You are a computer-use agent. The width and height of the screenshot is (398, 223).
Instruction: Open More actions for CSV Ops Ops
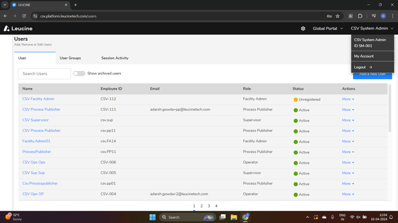click(x=348, y=162)
